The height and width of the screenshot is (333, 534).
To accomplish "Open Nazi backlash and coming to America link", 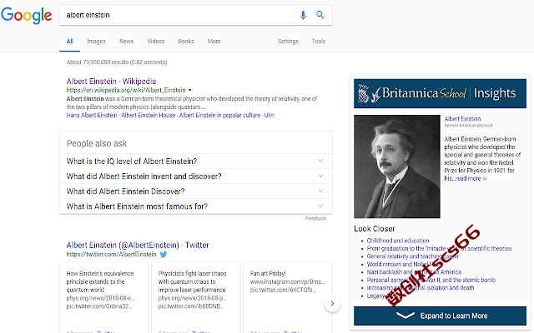I will tap(414, 272).
